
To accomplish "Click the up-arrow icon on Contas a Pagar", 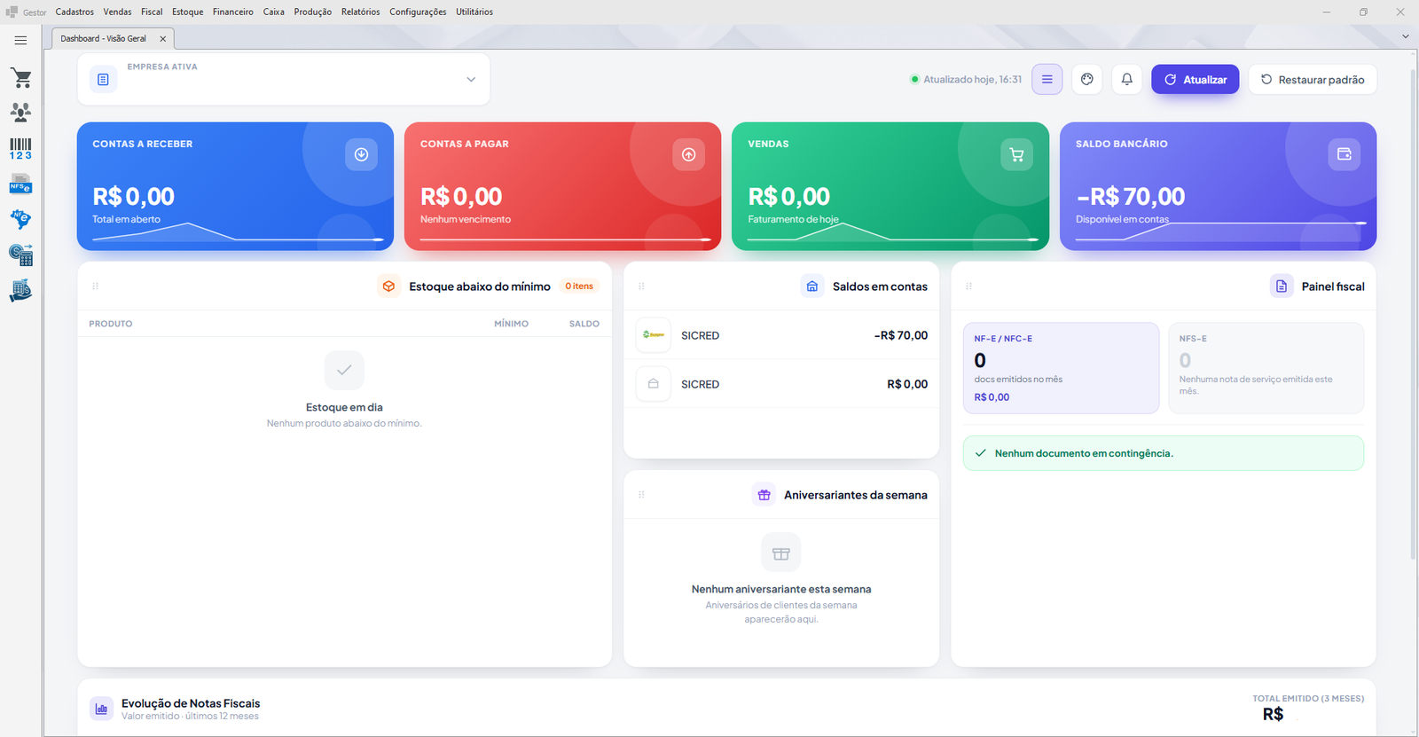I will click(x=688, y=154).
